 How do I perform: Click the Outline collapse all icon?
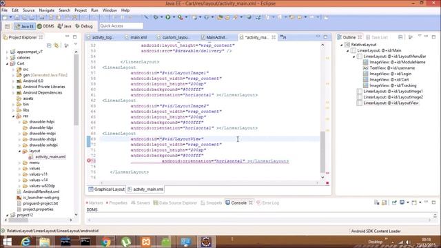[400, 37]
